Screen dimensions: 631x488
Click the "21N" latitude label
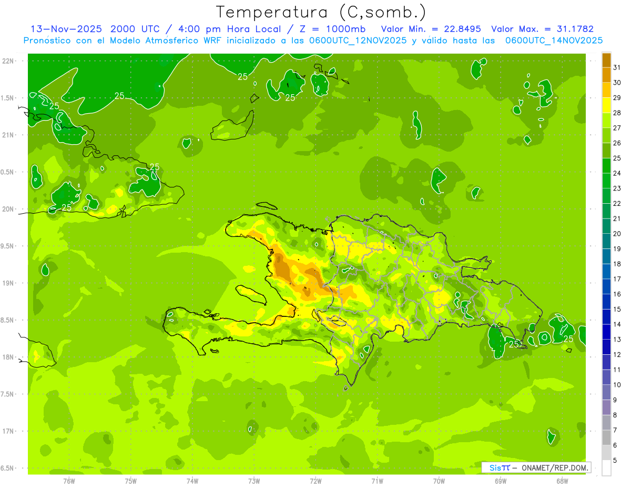pyautogui.click(x=8, y=135)
